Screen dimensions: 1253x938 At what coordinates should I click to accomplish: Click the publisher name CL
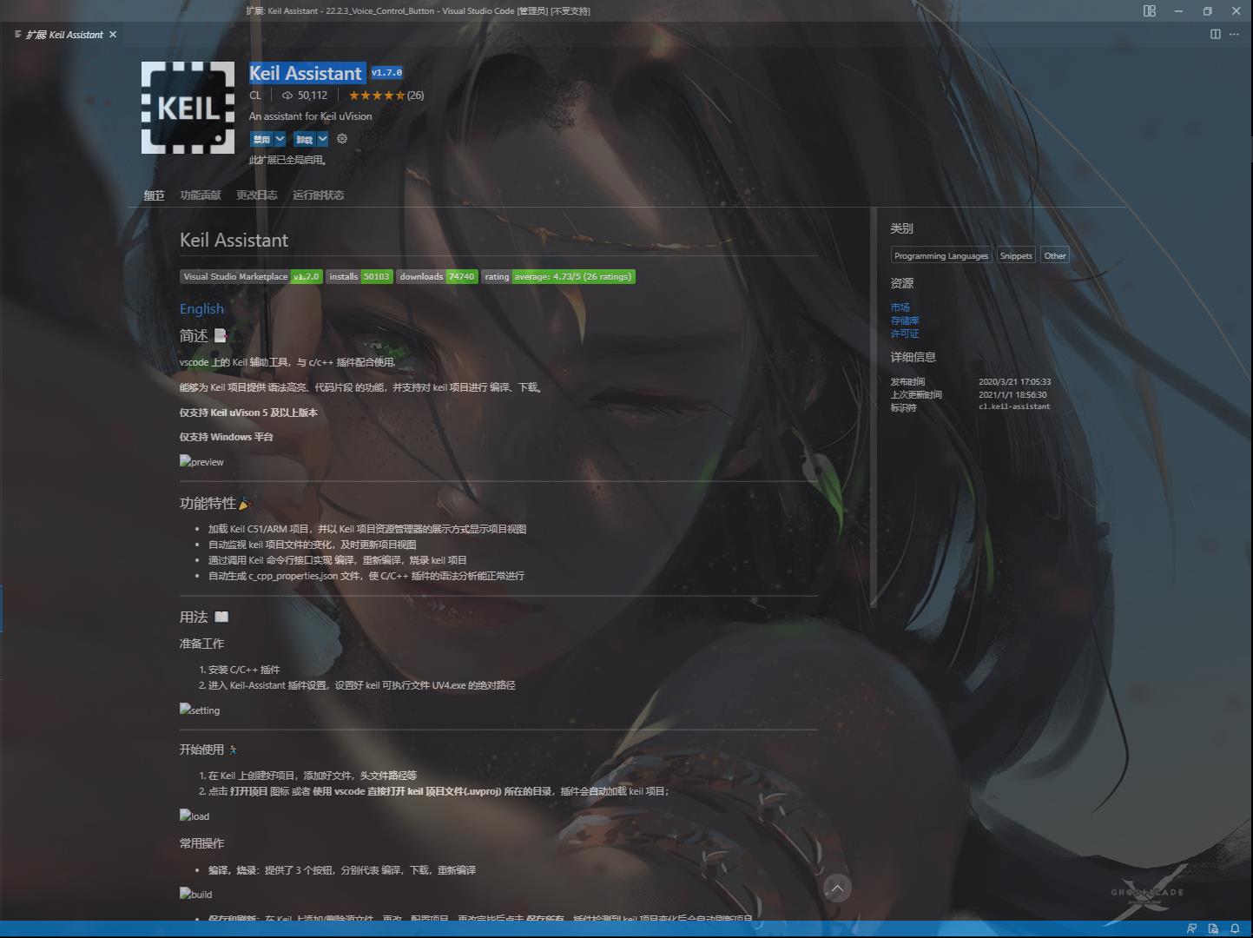coord(255,96)
